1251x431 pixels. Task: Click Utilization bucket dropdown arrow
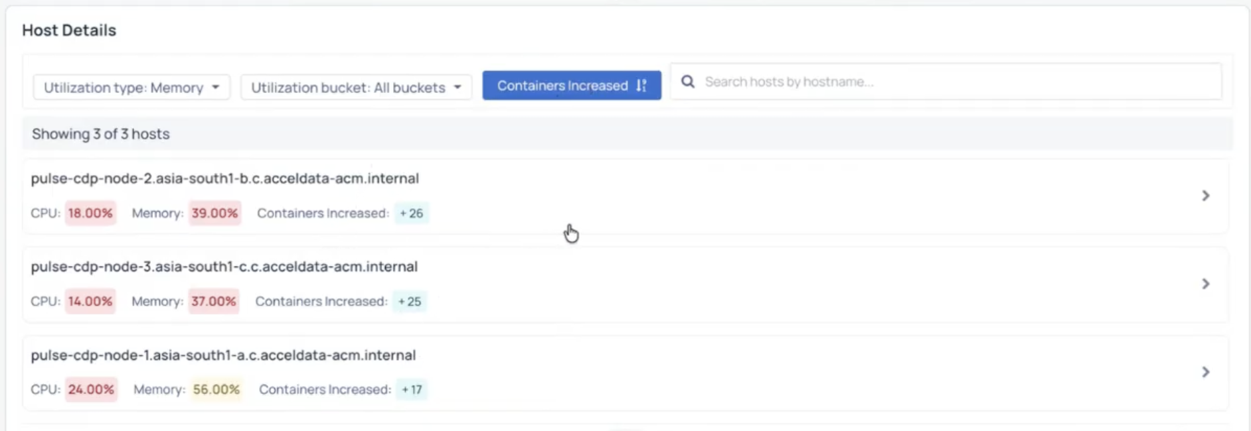458,88
